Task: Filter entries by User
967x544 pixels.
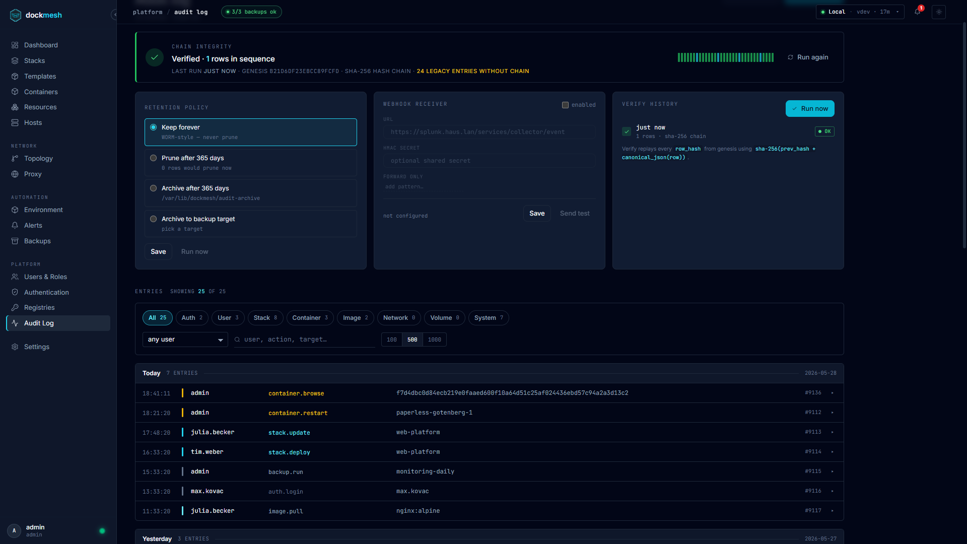Action: click(228, 318)
